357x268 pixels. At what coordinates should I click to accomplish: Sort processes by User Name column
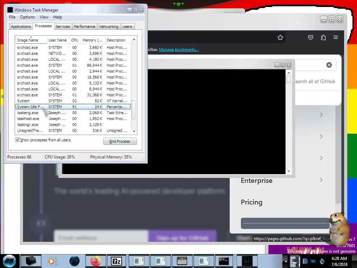pos(58,40)
